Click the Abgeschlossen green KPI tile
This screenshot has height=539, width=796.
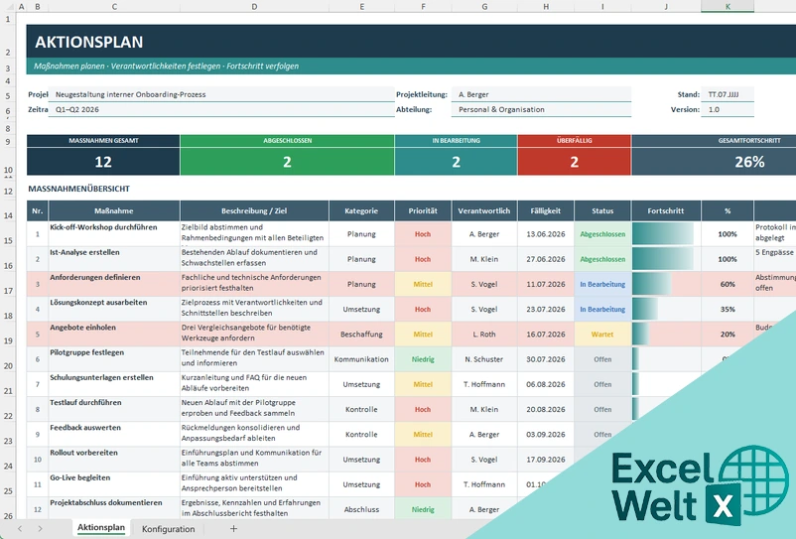tap(287, 155)
